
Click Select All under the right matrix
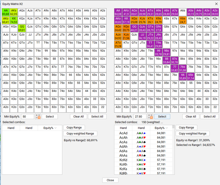[210, 116]
